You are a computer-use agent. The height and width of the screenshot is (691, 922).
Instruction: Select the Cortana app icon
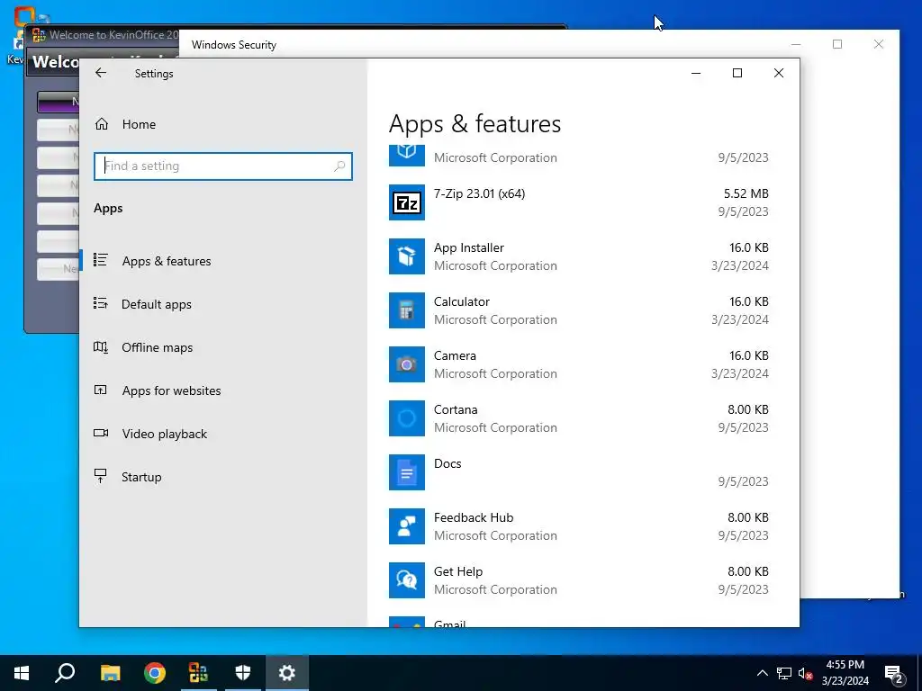pyautogui.click(x=406, y=418)
